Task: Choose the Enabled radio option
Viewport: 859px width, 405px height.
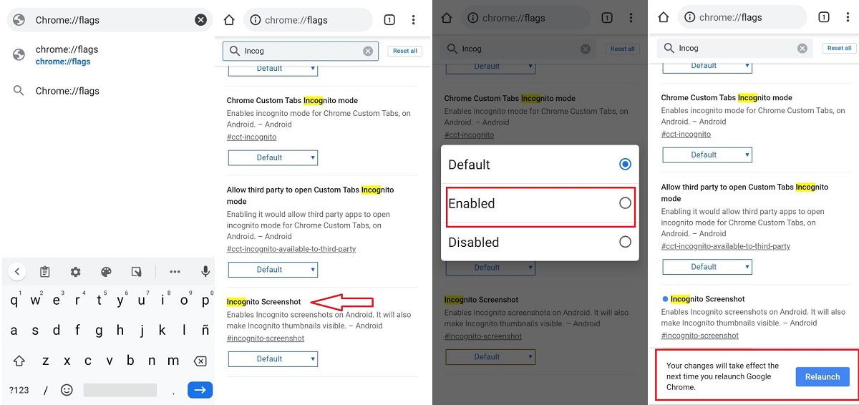Action: coord(625,203)
